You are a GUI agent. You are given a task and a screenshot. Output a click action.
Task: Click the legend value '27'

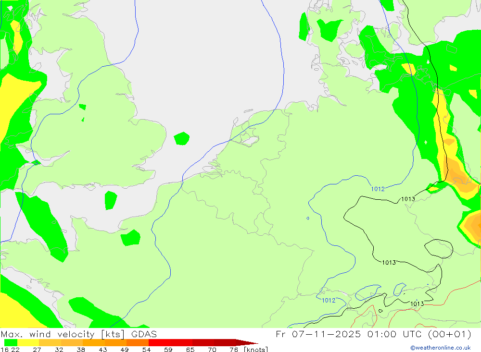[37, 350]
